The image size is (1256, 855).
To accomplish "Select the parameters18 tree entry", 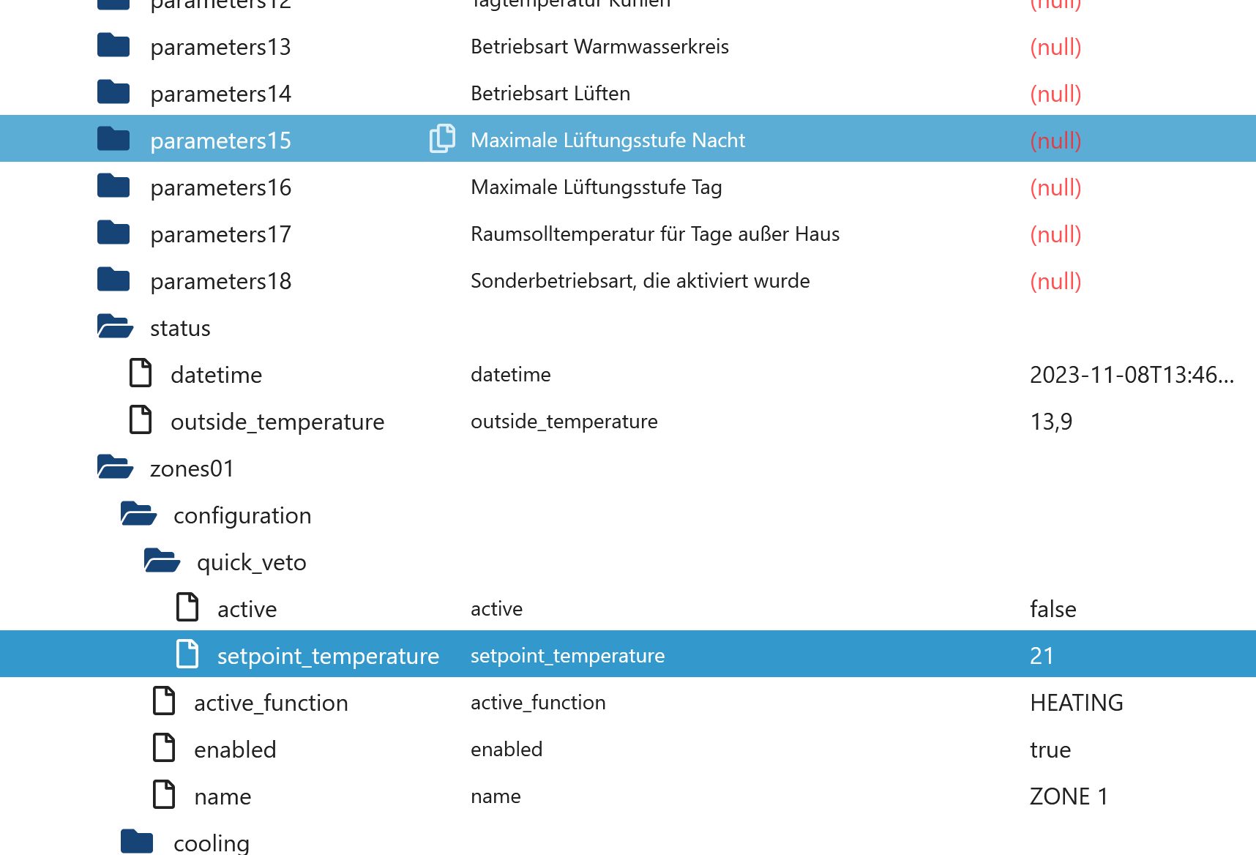I will [220, 281].
